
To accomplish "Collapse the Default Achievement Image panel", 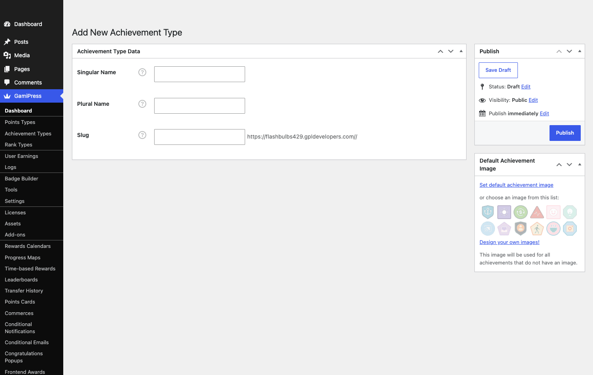I will tap(580, 165).
